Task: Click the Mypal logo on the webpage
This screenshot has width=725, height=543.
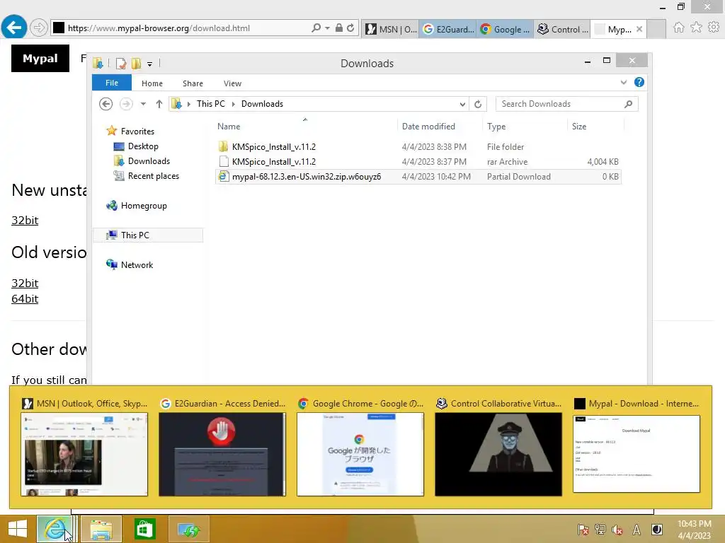Action: [x=40, y=58]
